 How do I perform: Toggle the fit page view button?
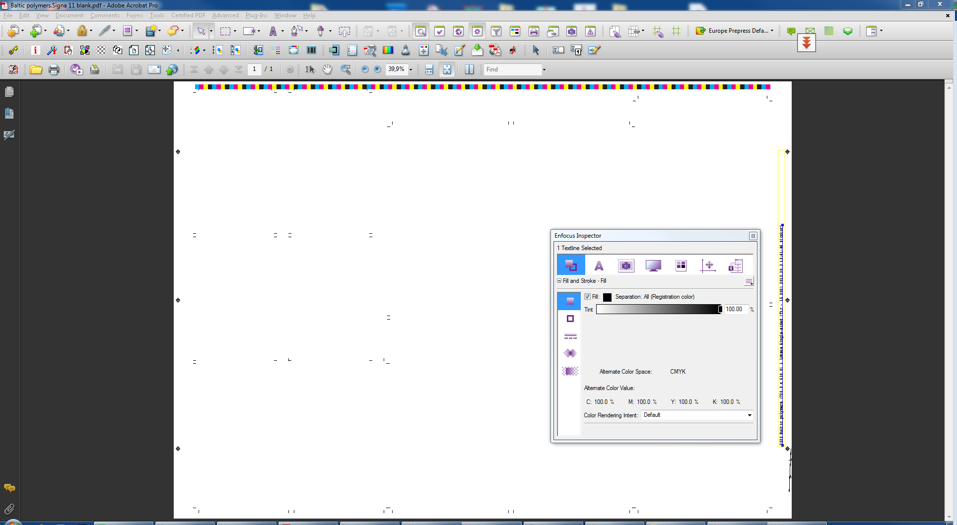click(x=447, y=69)
